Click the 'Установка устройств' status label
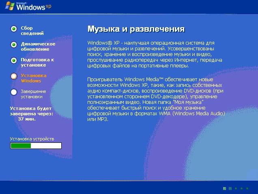 pyautogui.click(x=32, y=139)
